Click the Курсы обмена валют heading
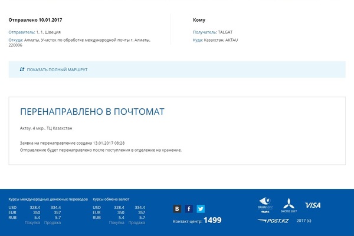354x236 pixels. 111,198
